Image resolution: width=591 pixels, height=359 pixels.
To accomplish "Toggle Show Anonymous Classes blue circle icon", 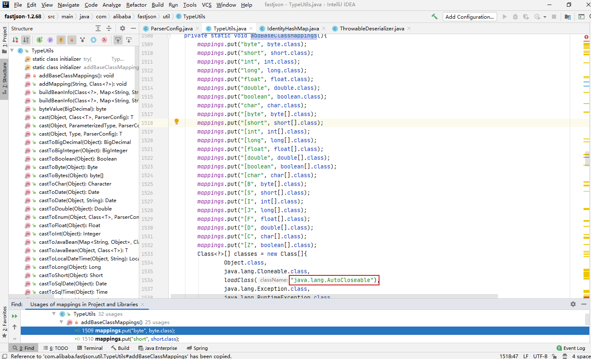I will pos(94,40).
